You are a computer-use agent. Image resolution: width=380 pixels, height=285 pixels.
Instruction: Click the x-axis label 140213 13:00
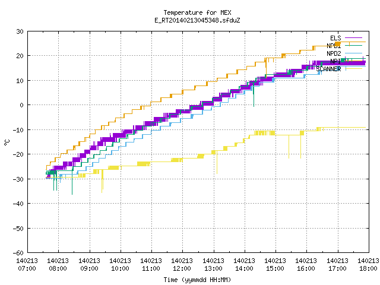tap(214, 264)
